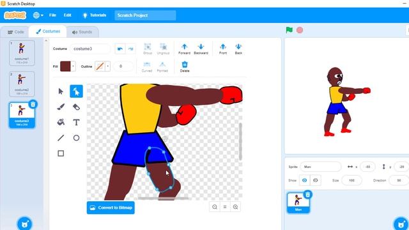Viewport: 409px width, 230px height.
Task: Click the Scratch logo
Action: (x=15, y=15)
